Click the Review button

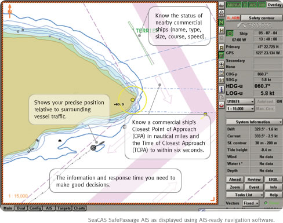(x=254, y=180)
